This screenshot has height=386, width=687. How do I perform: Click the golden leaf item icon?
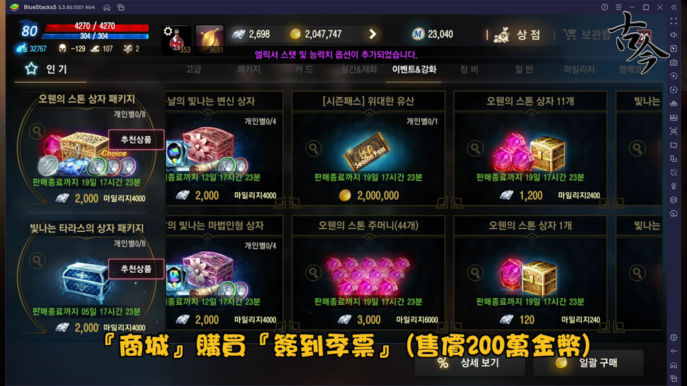[x=209, y=40]
